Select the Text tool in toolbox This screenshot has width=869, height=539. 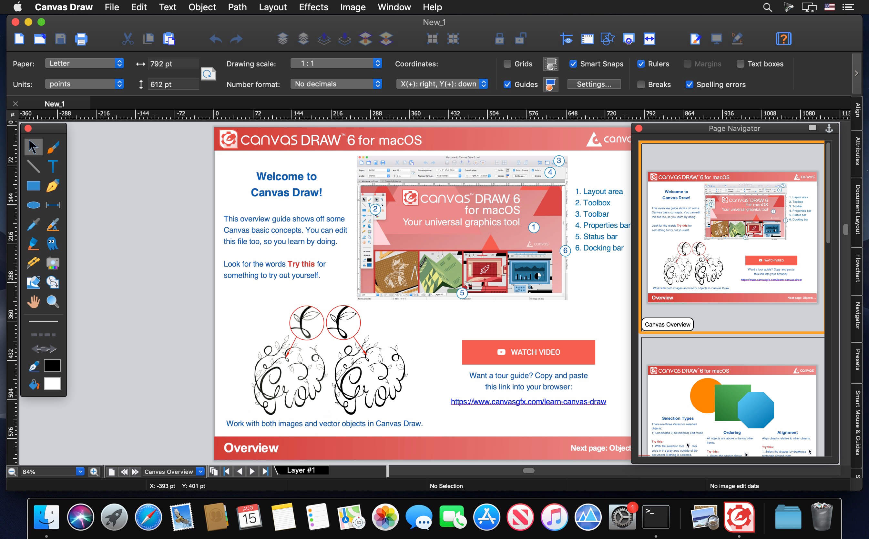tap(53, 166)
